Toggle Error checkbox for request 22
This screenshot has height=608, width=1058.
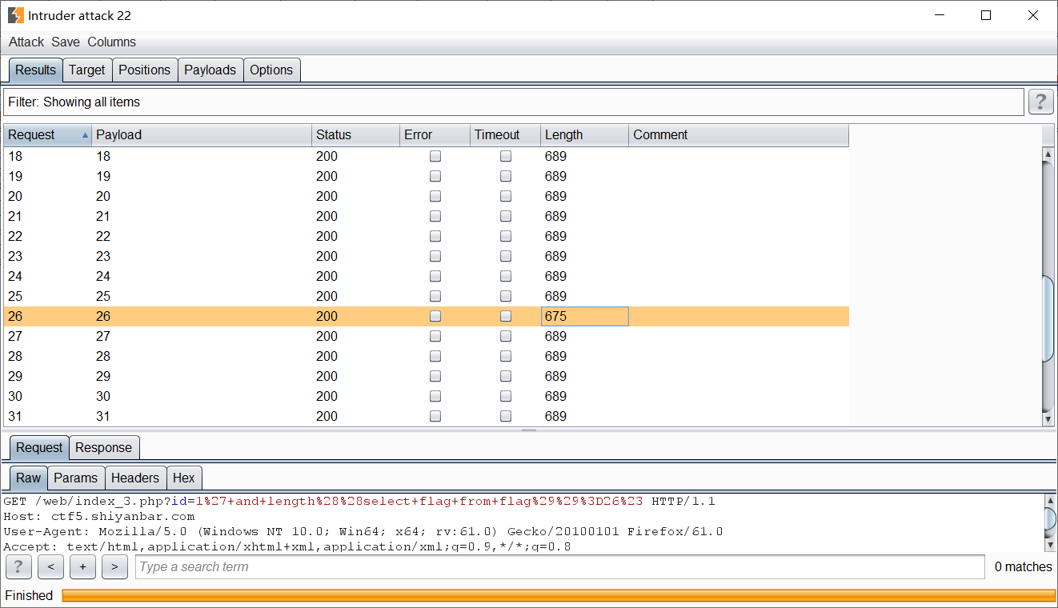coord(435,237)
